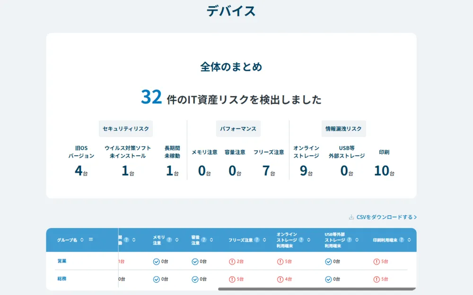473x295 pixels.
Task: Select the パフォーマンス category label
Action: [x=238, y=129]
